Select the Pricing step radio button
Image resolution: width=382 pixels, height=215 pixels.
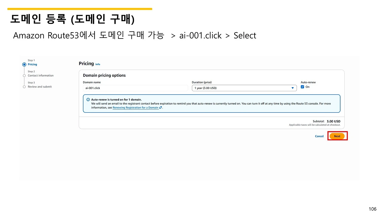coord(24,64)
